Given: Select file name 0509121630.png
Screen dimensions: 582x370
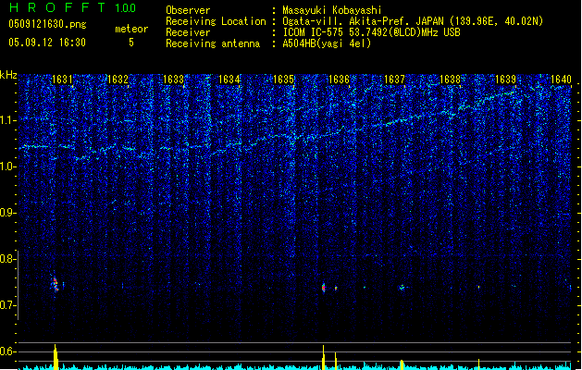Looking at the screenshot, I should 47,24.
